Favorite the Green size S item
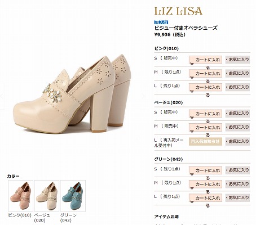The width and height of the screenshot is (256, 225). pyautogui.click(x=237, y=170)
